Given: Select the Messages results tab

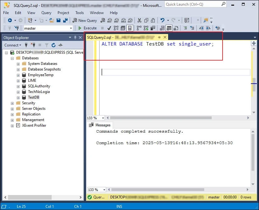Looking at the screenshot, I should click(x=100, y=125).
